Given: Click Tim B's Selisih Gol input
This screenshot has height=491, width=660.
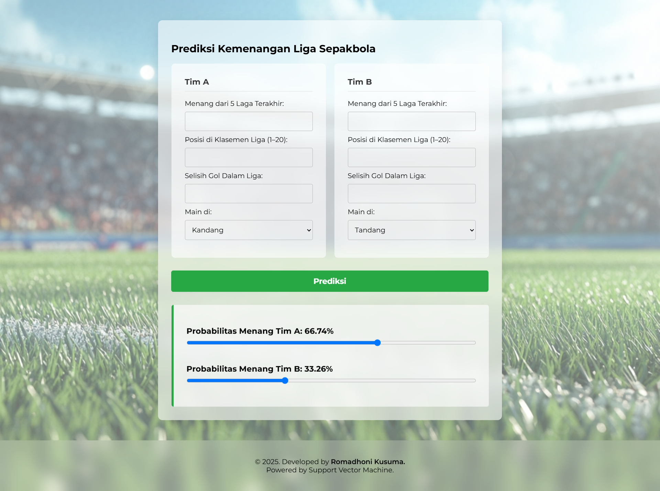Looking at the screenshot, I should point(411,193).
